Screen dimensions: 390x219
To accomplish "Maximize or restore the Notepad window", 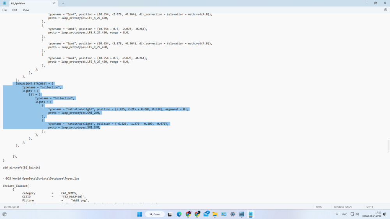I will point(376,3).
